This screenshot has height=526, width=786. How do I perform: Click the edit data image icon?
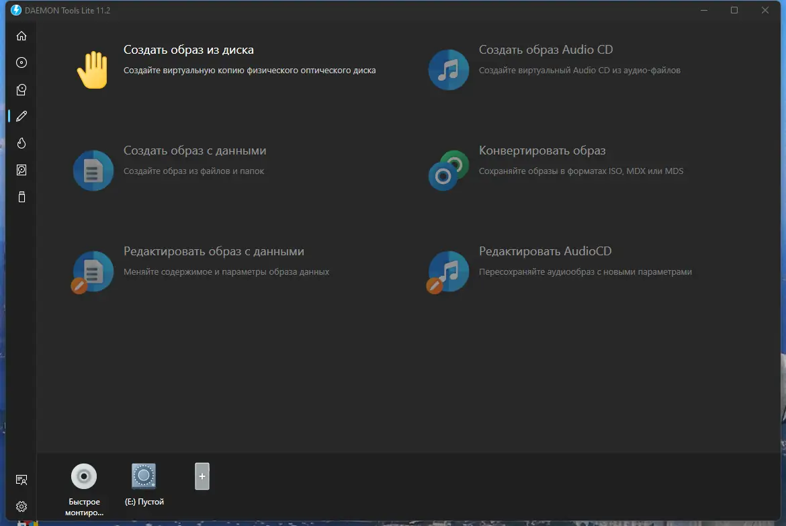[x=92, y=272]
